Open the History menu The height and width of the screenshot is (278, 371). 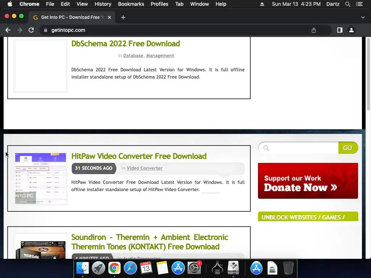(x=103, y=4)
